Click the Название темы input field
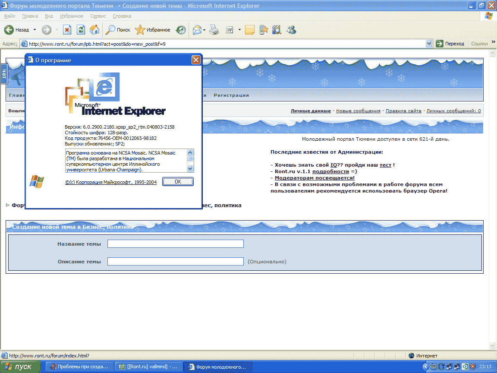 tap(175, 244)
